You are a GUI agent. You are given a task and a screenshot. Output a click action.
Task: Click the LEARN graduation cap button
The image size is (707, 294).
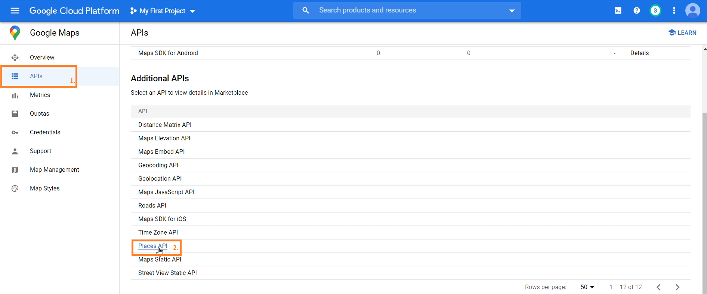coord(682,33)
